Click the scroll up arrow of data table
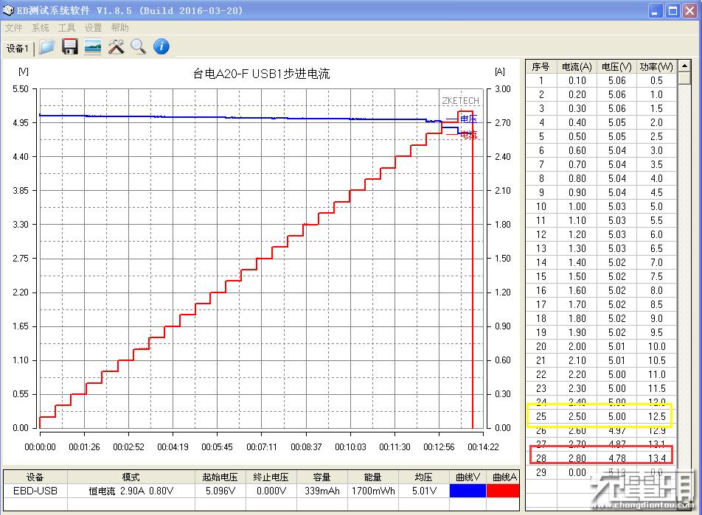This screenshot has height=515, width=702. tap(685, 67)
